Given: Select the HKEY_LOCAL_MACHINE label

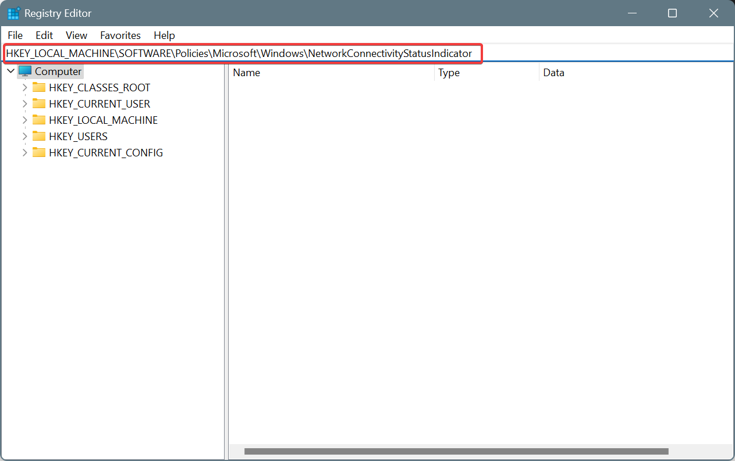Looking at the screenshot, I should tap(103, 120).
